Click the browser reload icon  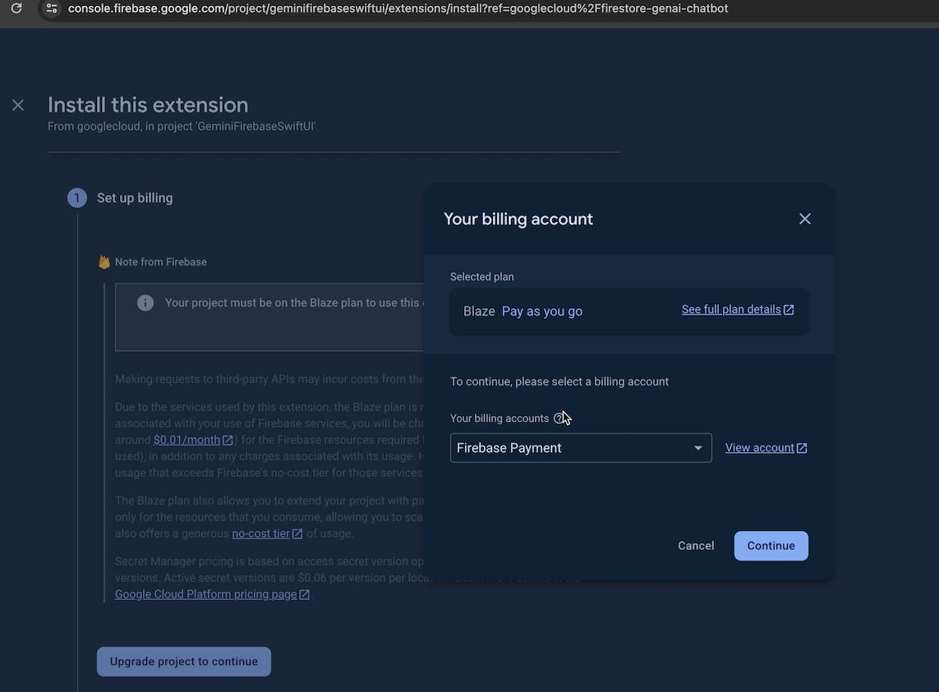[16, 8]
